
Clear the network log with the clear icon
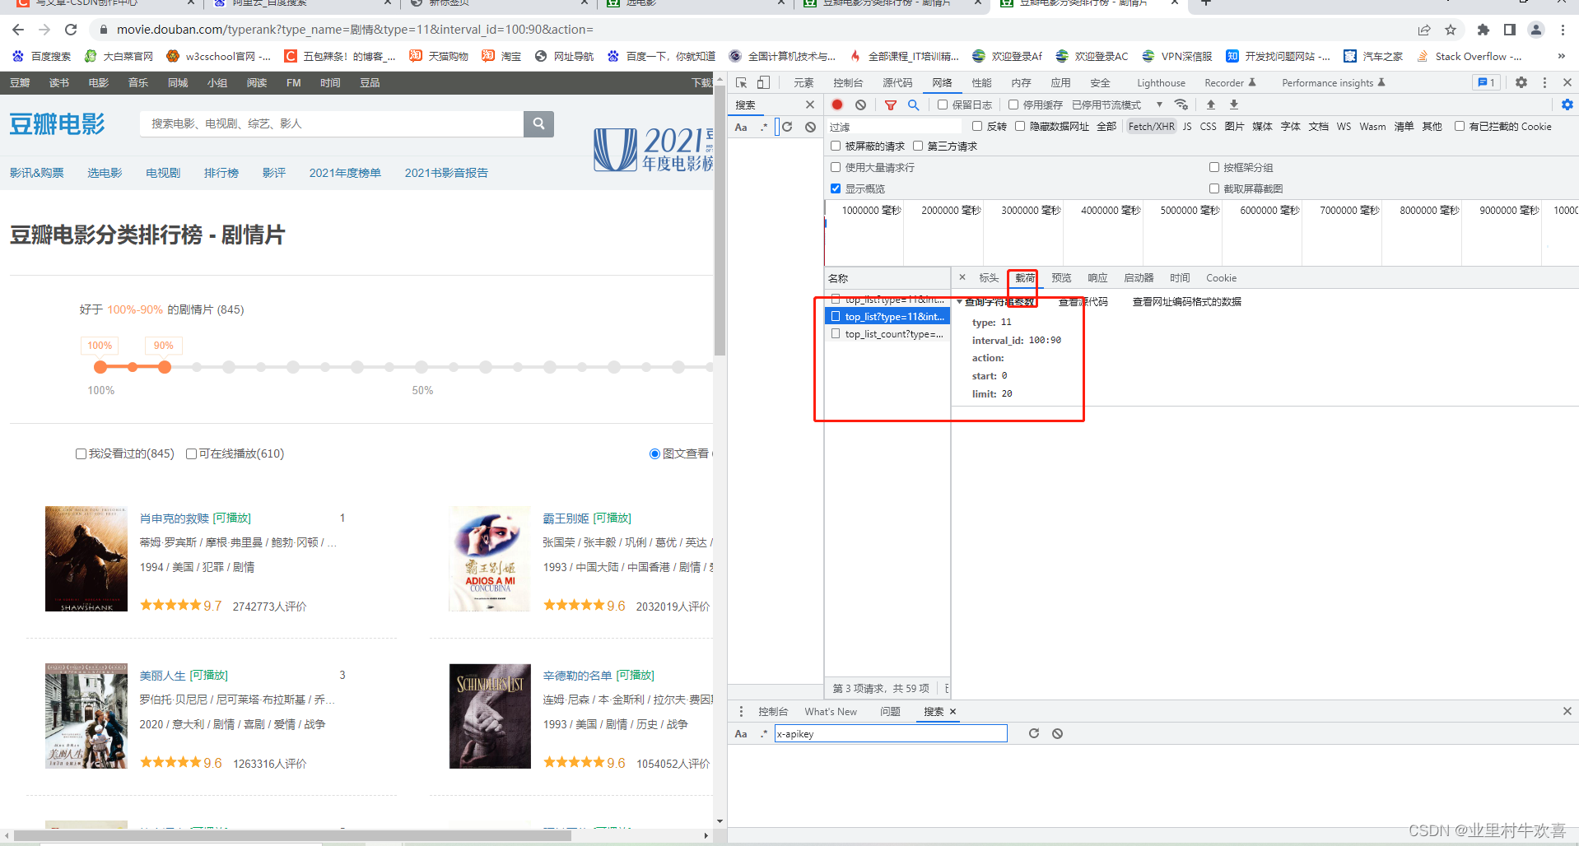pyautogui.click(x=860, y=105)
